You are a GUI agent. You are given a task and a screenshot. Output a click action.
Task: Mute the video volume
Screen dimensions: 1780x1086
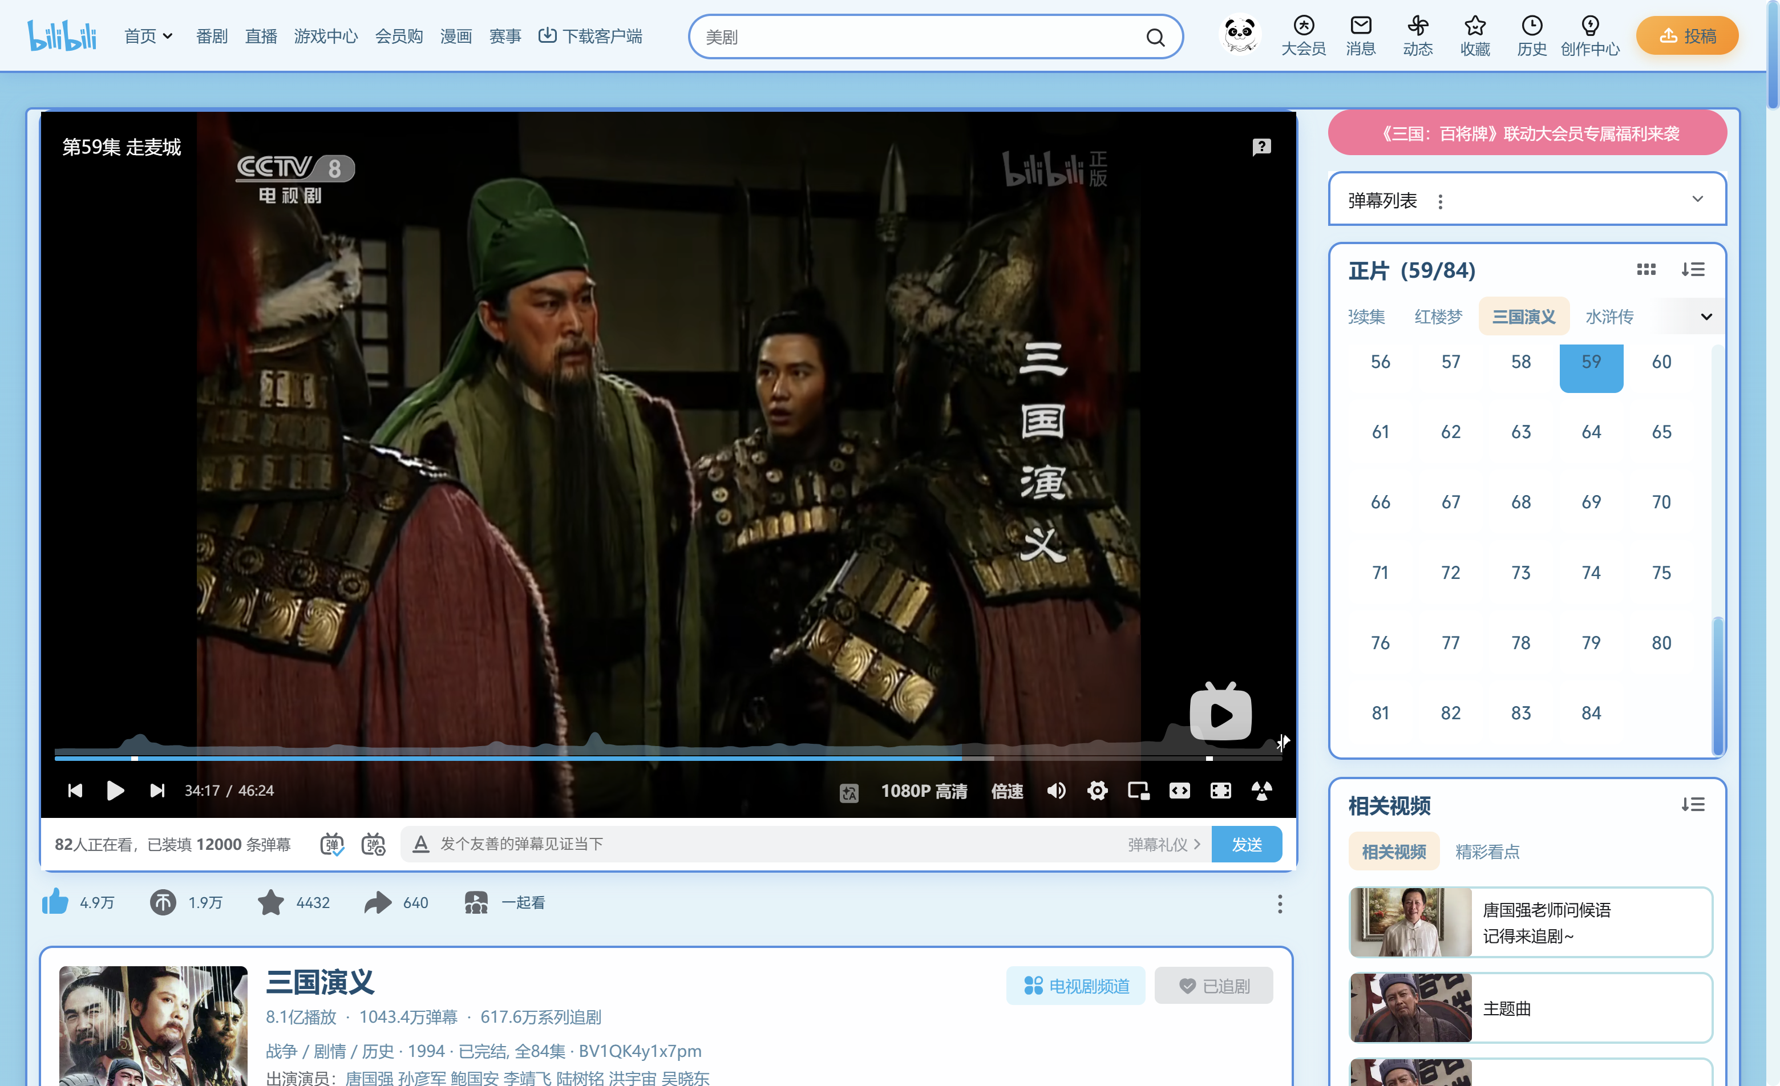(1055, 791)
